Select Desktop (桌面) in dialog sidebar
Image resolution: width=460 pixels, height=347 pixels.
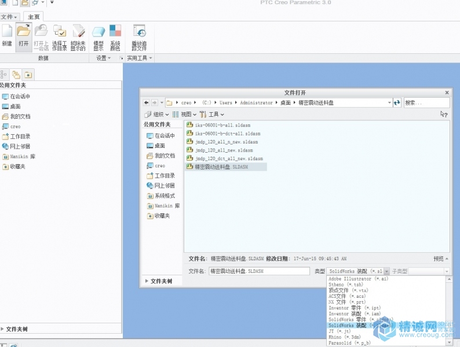(156, 146)
